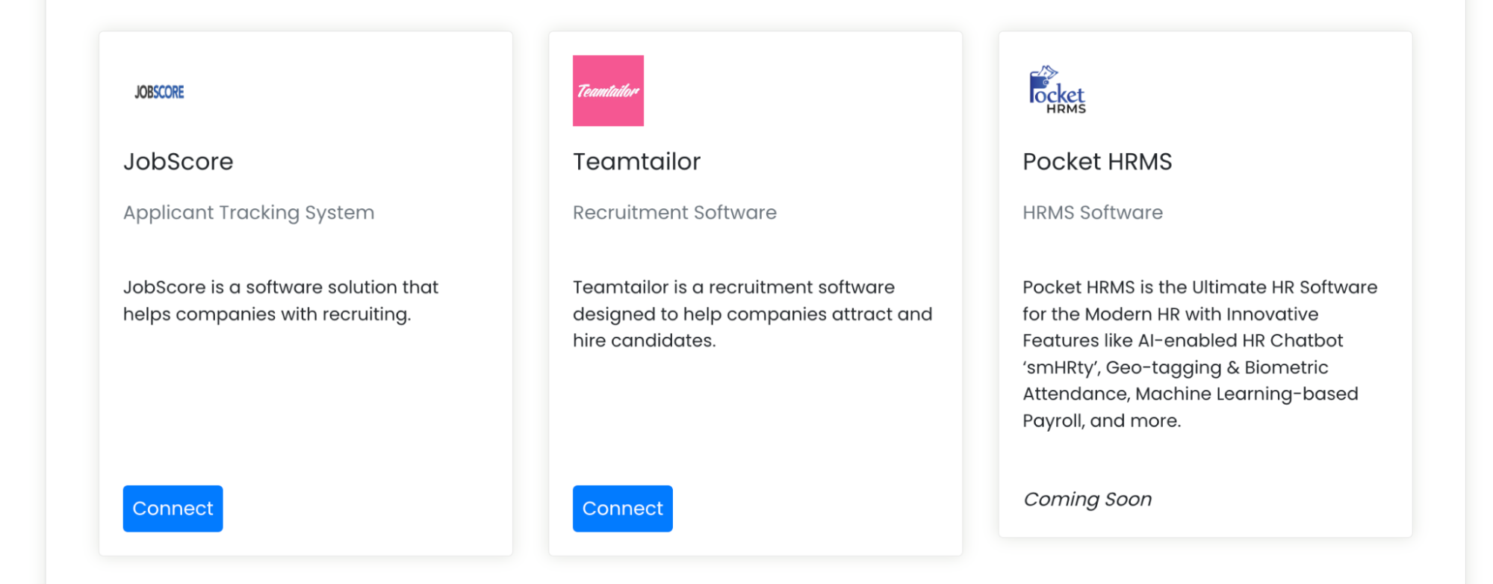Click 'hire candidates.' in the Teamtailor description
The width and height of the screenshot is (1493, 584).
[x=644, y=341]
